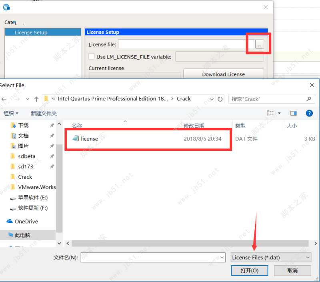The height and width of the screenshot is (282, 320).
Task: Expand the address bar history dropdown
Action: pyautogui.click(x=212, y=99)
